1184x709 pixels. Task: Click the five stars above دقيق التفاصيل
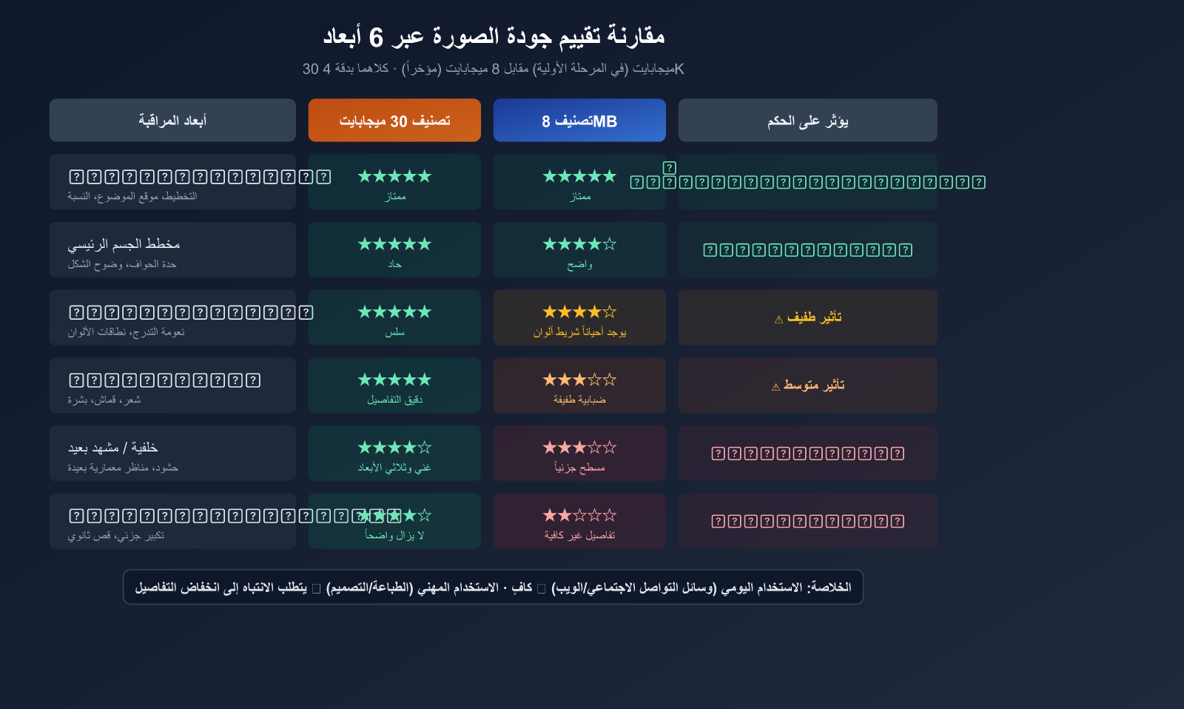tap(394, 380)
